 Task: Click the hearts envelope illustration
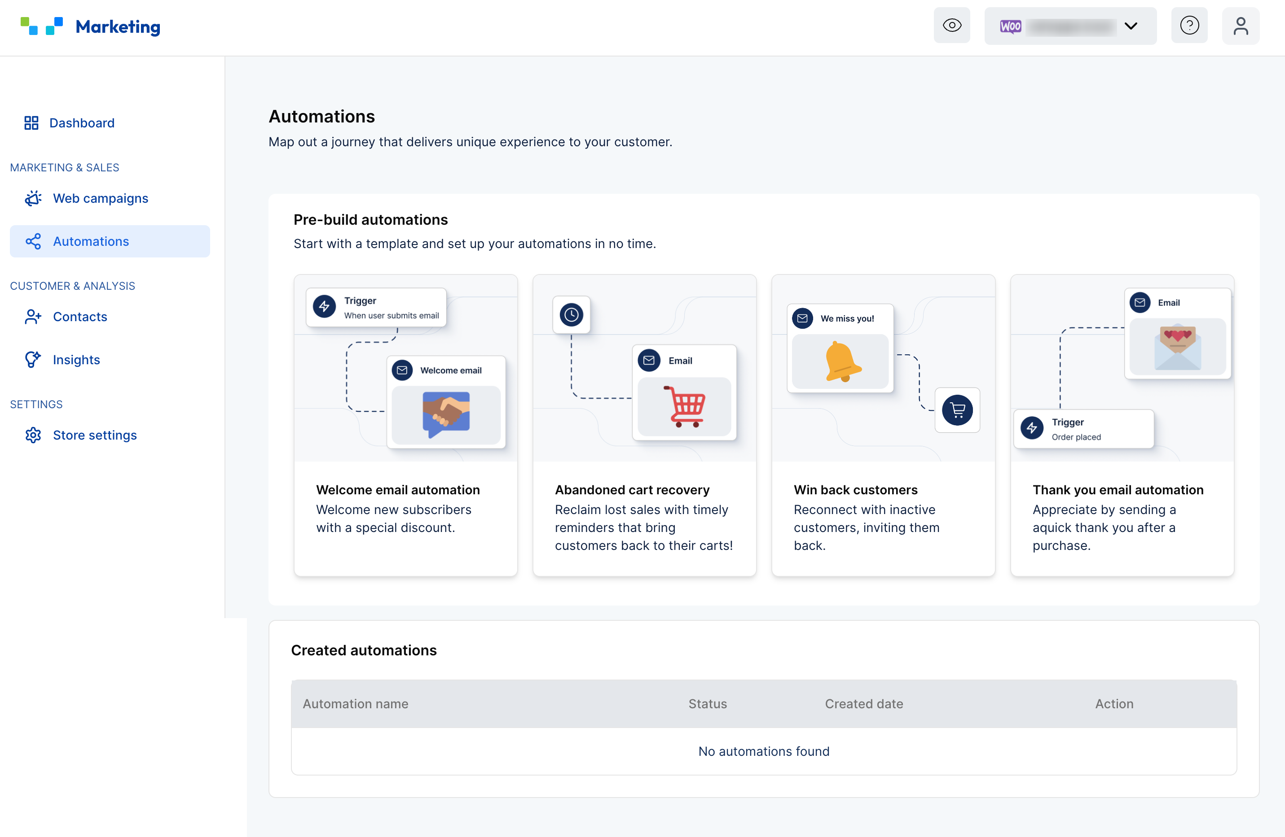1178,347
